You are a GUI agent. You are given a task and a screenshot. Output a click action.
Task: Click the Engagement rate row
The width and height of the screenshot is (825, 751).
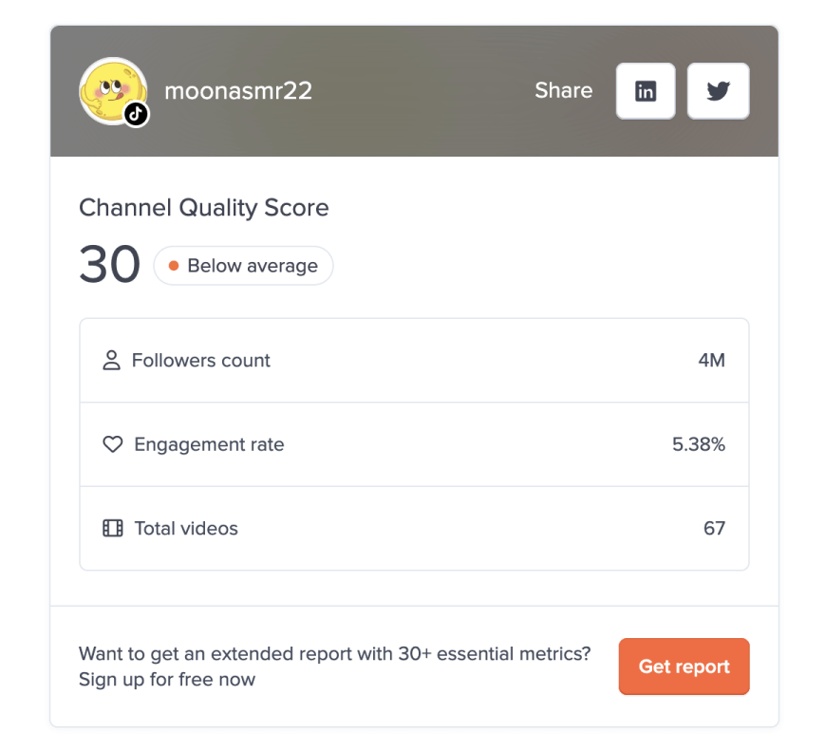coord(414,444)
